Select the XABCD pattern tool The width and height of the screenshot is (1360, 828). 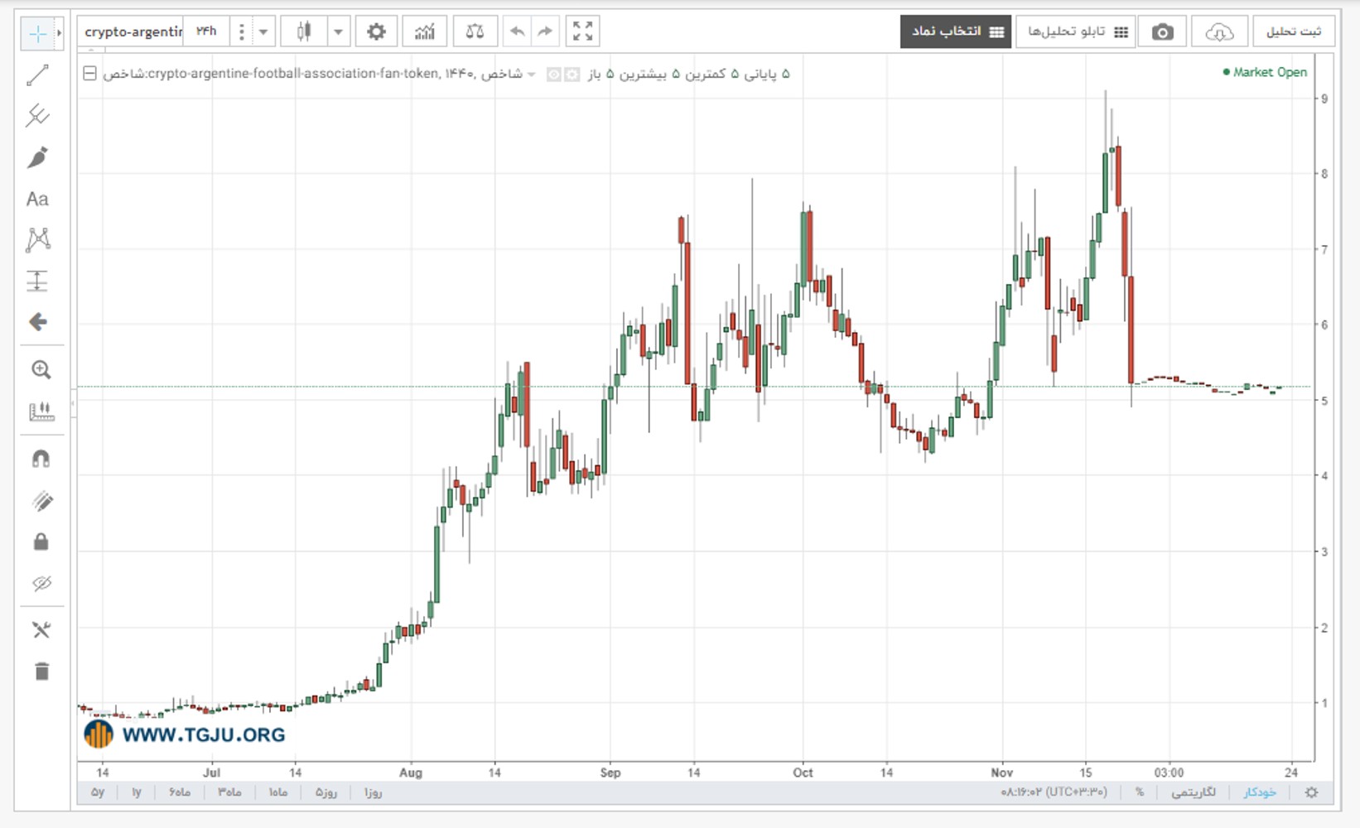37,240
